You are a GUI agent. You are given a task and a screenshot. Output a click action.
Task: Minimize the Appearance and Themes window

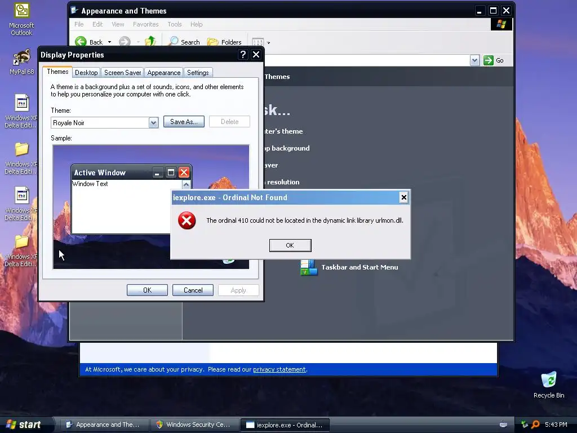coord(479,11)
